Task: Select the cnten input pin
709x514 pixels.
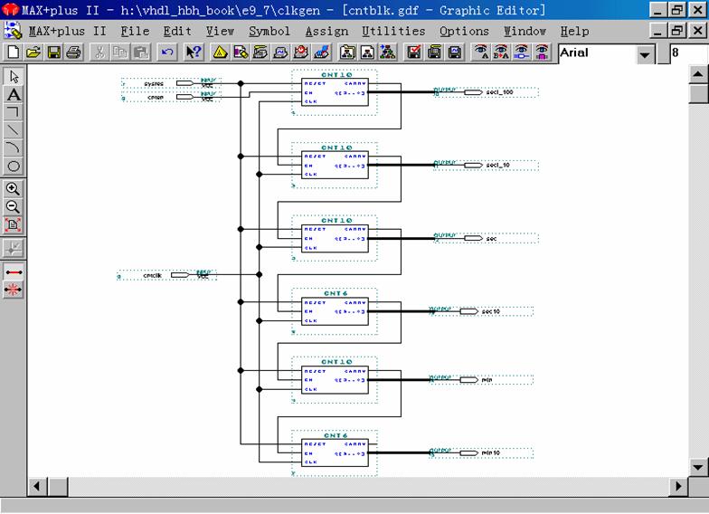Action: click(171, 97)
